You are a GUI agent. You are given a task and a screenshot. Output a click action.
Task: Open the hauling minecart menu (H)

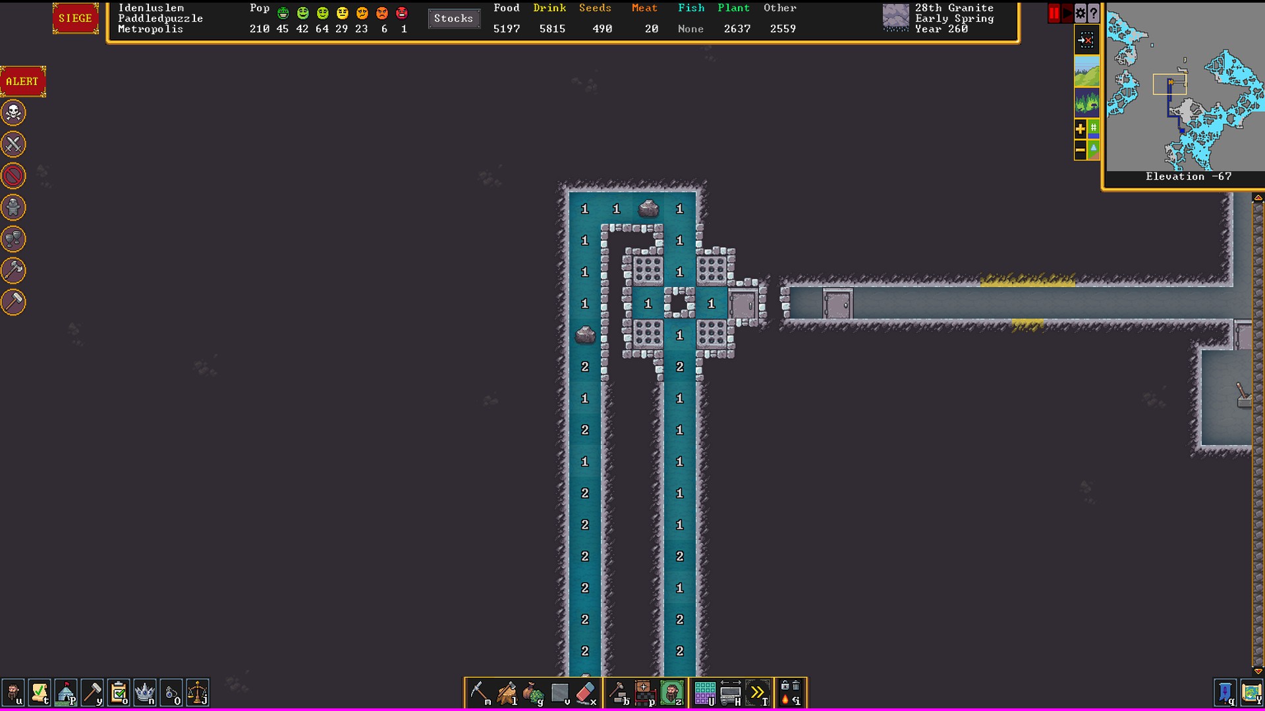[x=731, y=693]
